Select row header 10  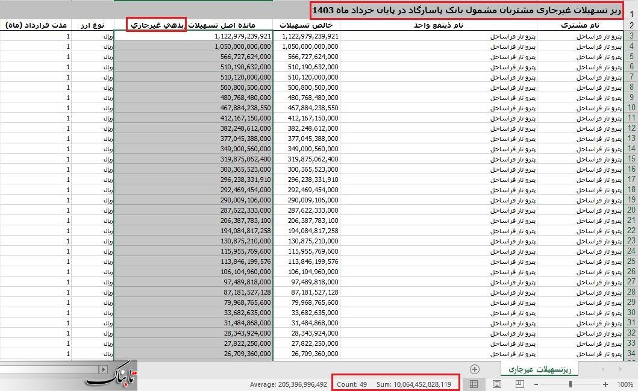coord(631,107)
